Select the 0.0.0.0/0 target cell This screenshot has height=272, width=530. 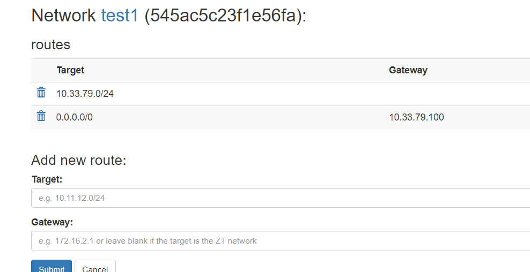pyautogui.click(x=74, y=117)
